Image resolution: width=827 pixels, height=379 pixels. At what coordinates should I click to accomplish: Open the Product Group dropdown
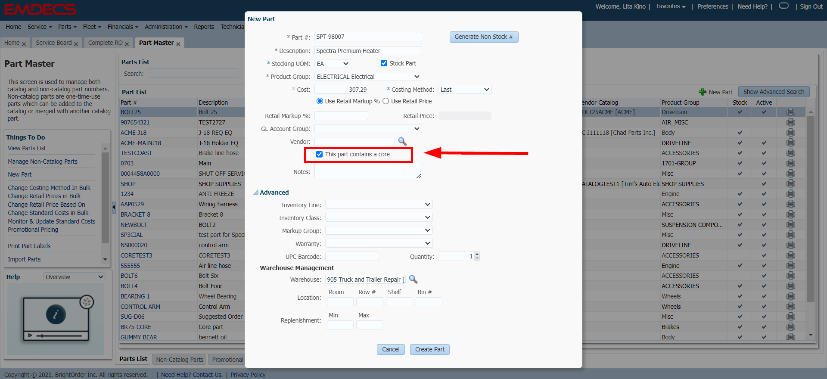click(368, 77)
